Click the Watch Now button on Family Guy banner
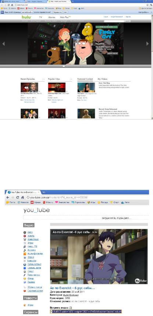Image resolution: width=153 pixels, height=316 pixels. tap(113, 54)
